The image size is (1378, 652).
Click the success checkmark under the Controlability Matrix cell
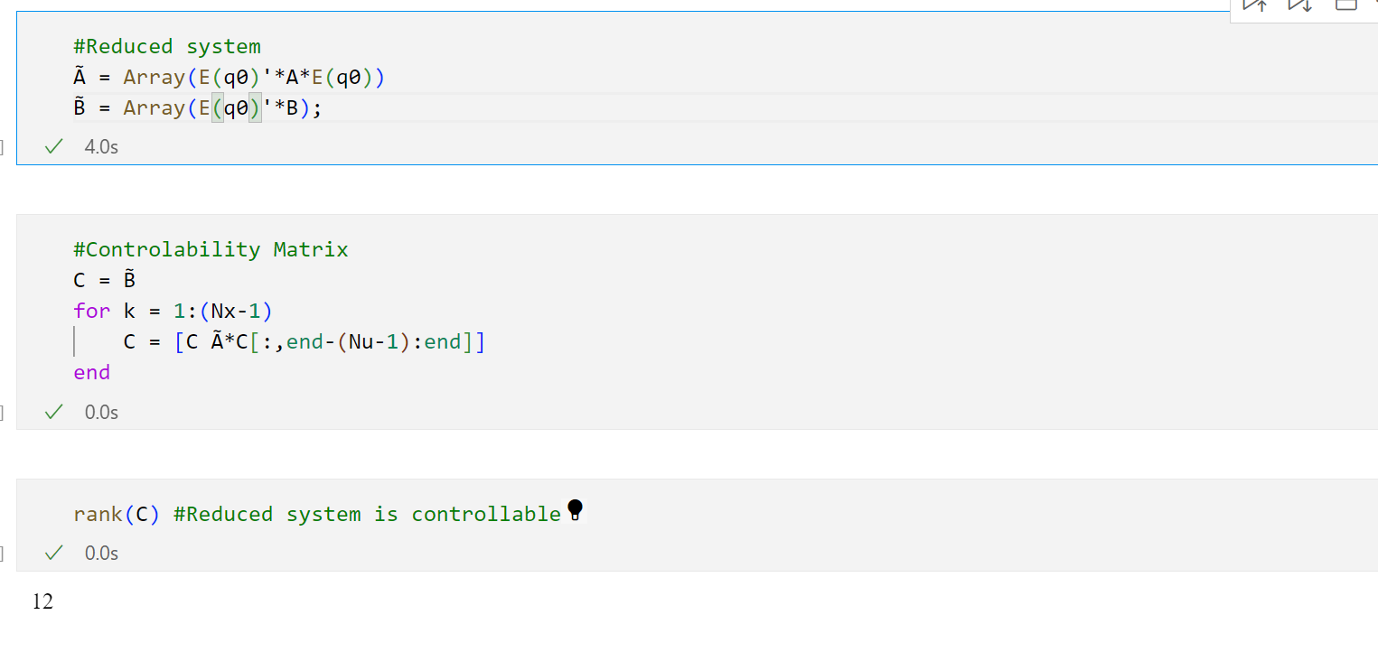click(x=54, y=412)
